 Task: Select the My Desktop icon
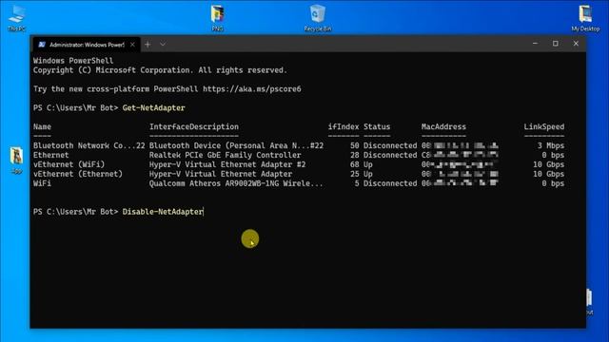585,18
